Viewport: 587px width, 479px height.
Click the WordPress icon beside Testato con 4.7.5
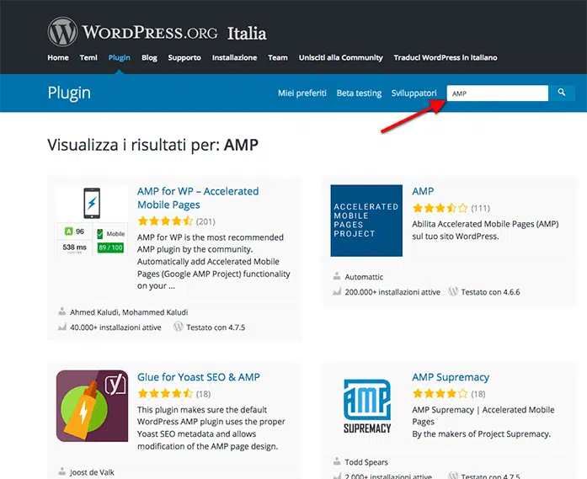[x=179, y=327]
